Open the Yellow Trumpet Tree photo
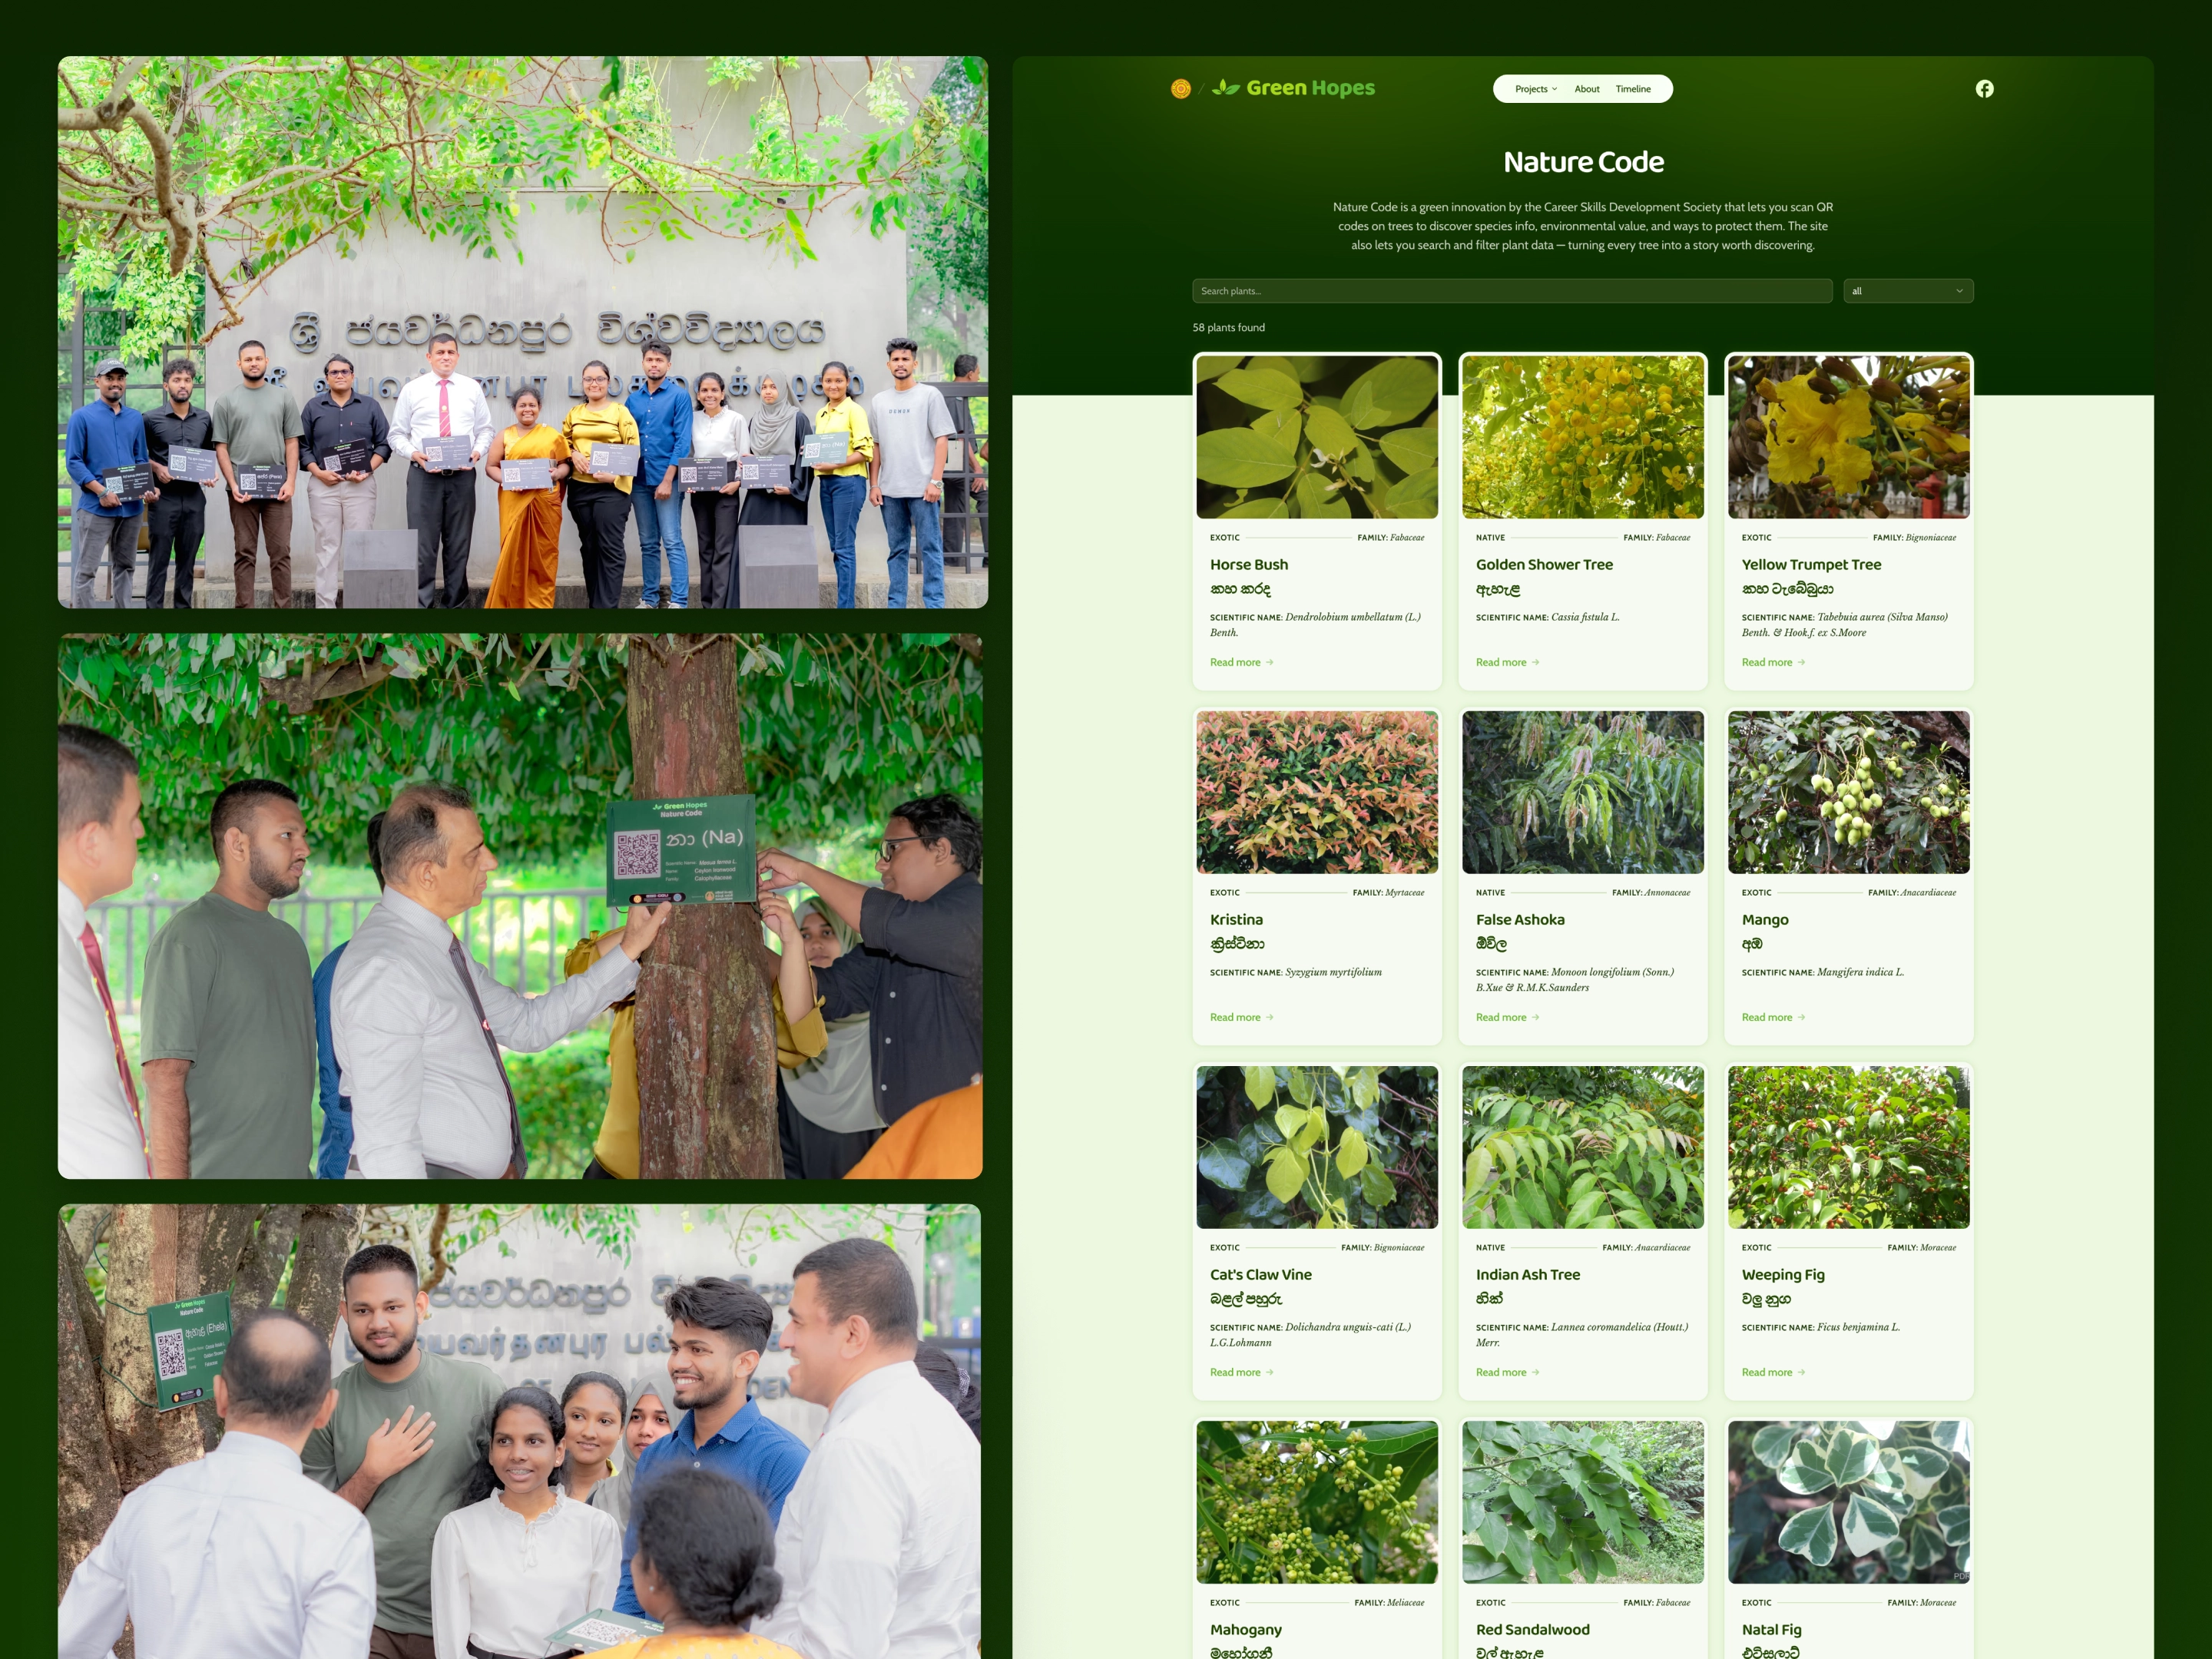2212x1659 pixels. (1849, 437)
